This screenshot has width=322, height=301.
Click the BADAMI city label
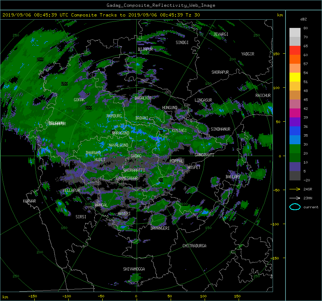pos(142,118)
